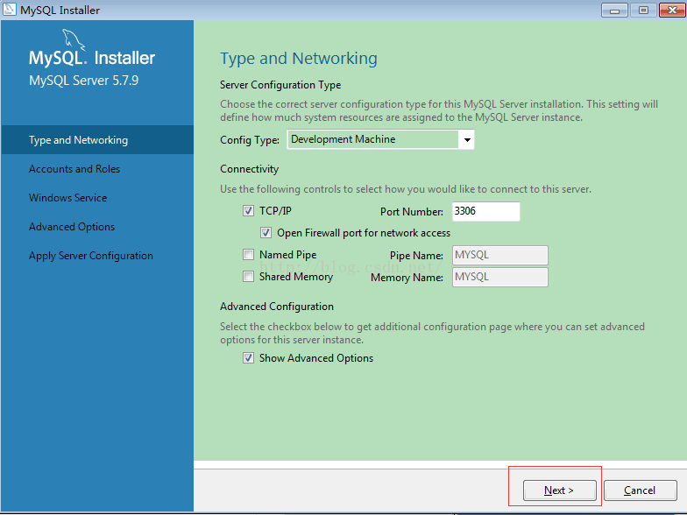Uncheck Open Firewall port for network access
The image size is (687, 515).
tap(266, 233)
